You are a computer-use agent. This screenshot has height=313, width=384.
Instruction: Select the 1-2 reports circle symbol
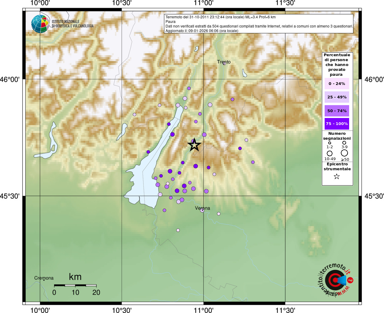[330, 143]
